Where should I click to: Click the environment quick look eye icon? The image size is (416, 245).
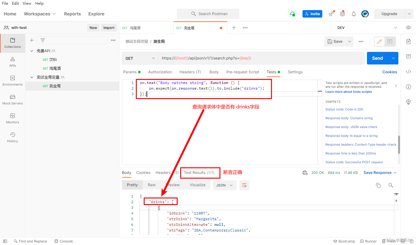[x=408, y=28]
